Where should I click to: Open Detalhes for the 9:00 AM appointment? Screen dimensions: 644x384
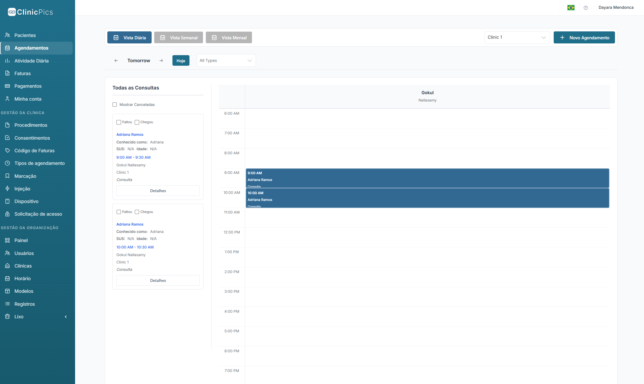[x=158, y=191]
